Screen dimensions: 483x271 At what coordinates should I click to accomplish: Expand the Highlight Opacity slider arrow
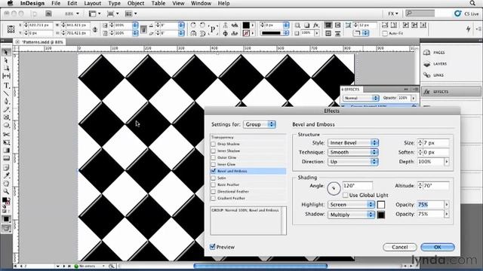[x=447, y=205]
